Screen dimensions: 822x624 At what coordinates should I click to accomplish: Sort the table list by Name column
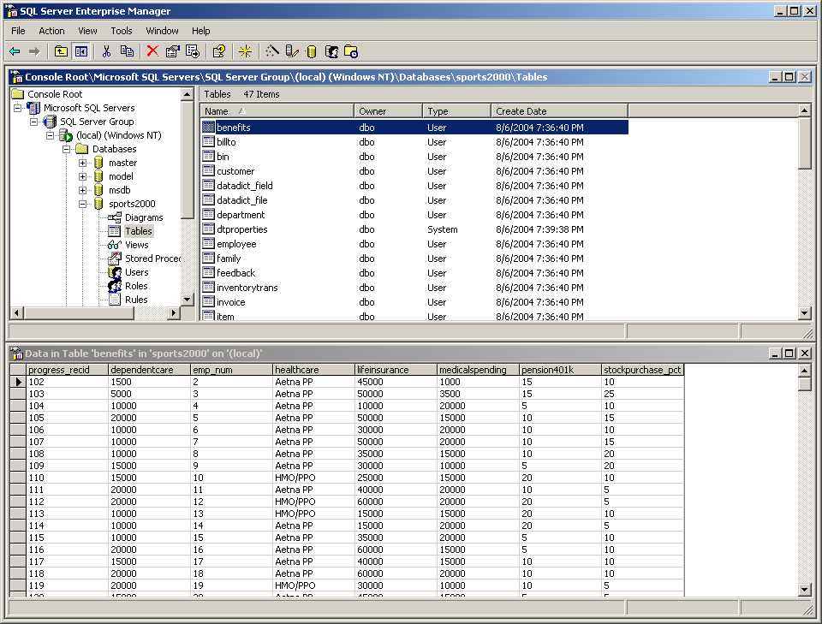[x=277, y=111]
